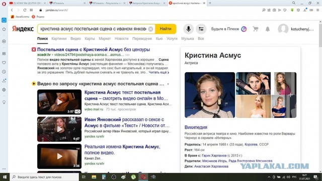Open notifications via the bell icon

(268, 29)
